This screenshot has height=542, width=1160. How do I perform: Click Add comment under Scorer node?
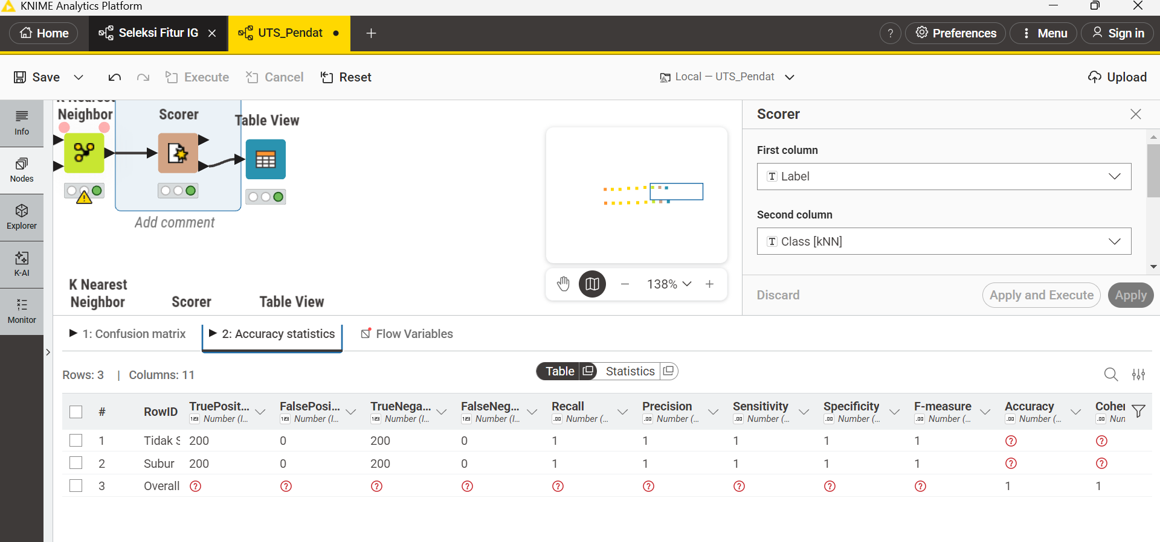click(175, 223)
